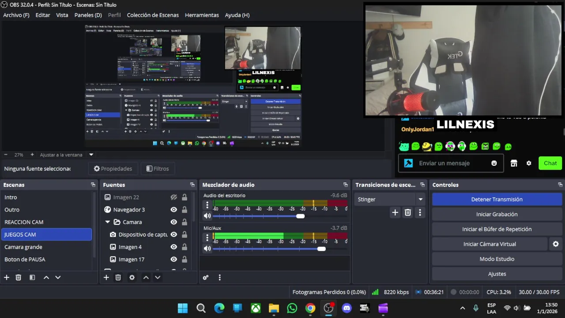Open Discord from the taskbar
The width and height of the screenshot is (565, 318).
coord(347,308)
